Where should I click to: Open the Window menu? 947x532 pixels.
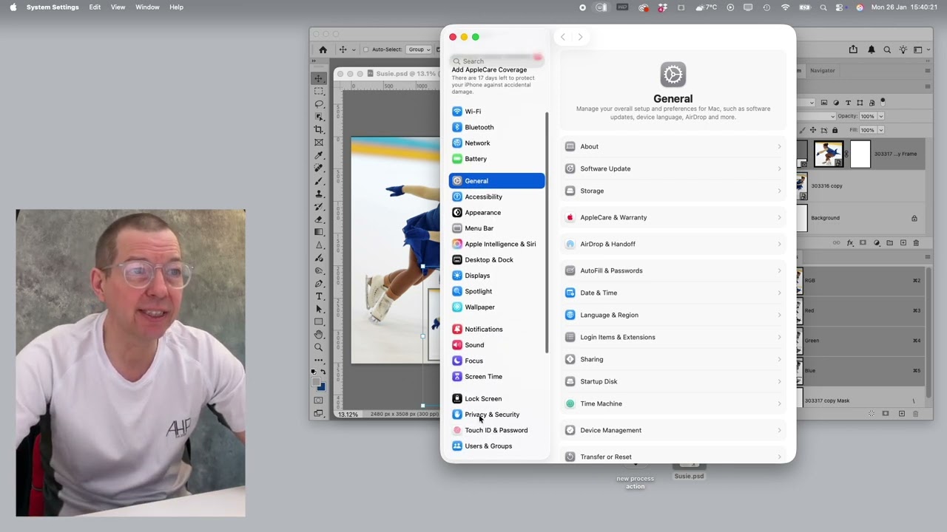pyautogui.click(x=147, y=7)
